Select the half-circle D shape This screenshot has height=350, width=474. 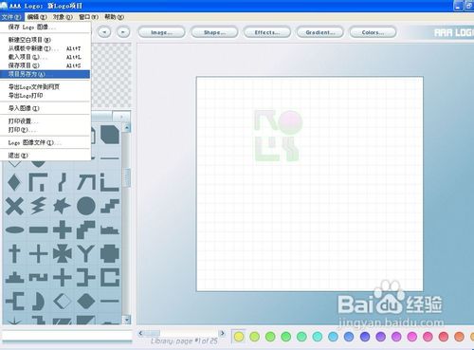38,302
